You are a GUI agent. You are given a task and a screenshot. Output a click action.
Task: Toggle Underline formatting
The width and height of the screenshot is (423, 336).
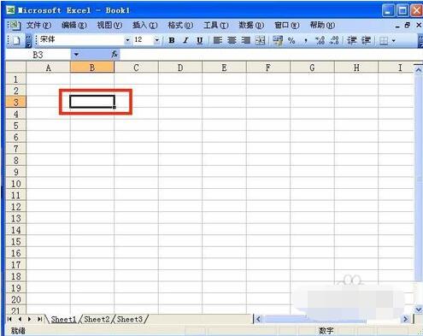click(200, 40)
